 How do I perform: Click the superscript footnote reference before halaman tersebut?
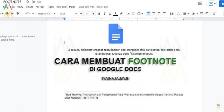(130, 53)
